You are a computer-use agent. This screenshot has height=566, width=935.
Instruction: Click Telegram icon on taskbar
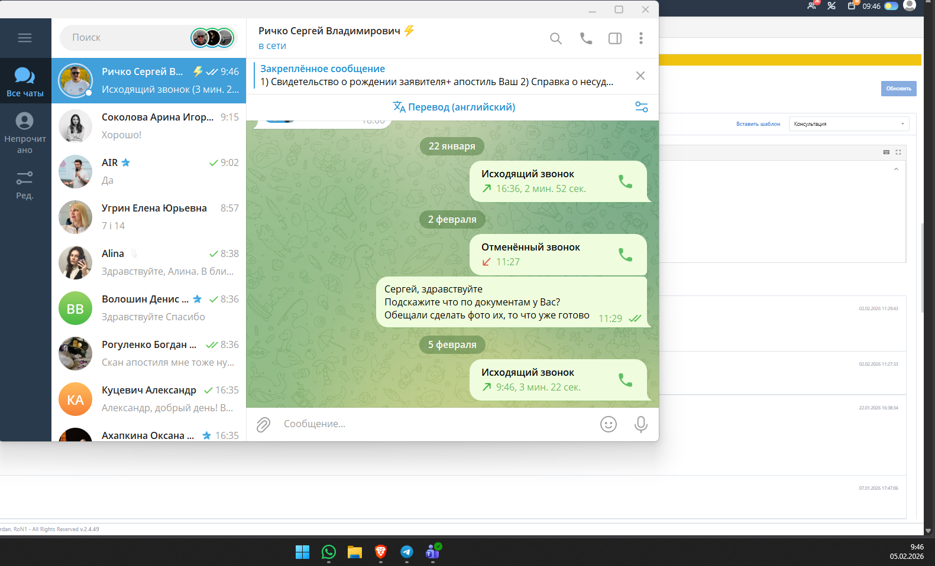tap(407, 552)
